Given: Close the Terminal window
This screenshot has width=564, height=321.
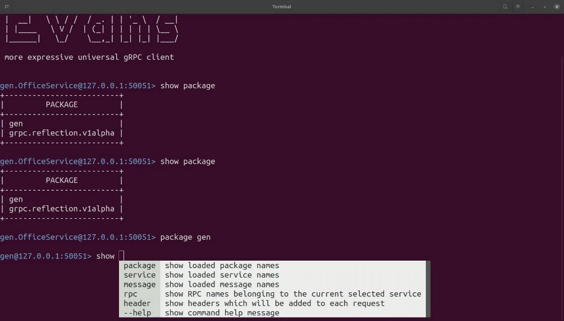Looking at the screenshot, I should 557,7.
